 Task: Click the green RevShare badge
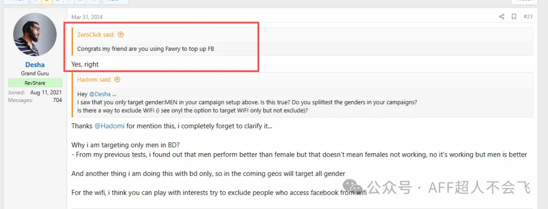(x=35, y=83)
